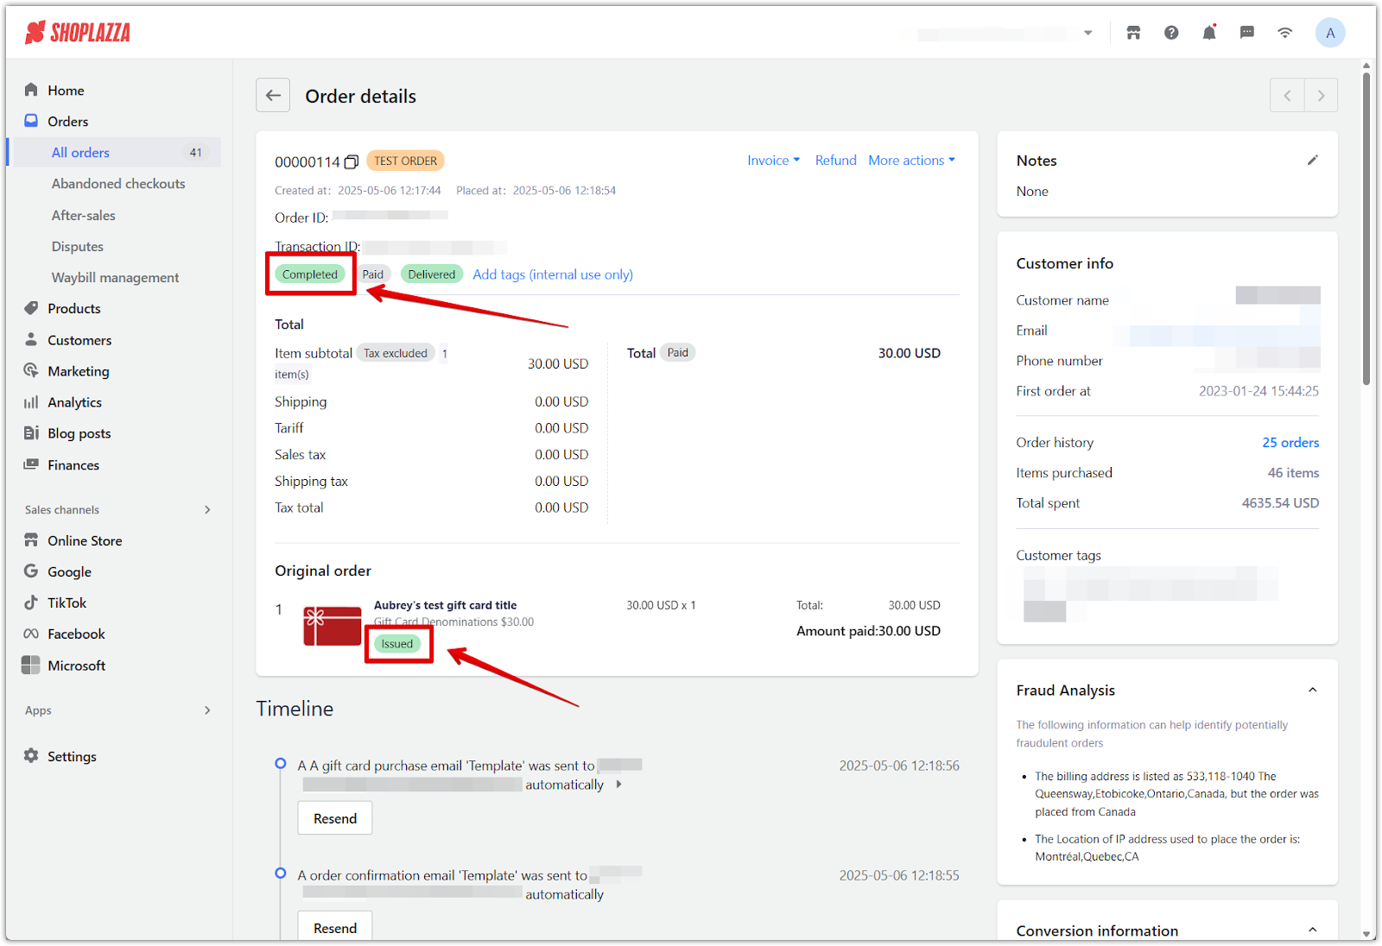Open the help question mark icon
Image resolution: width=1382 pixels, height=946 pixels.
click(x=1171, y=33)
